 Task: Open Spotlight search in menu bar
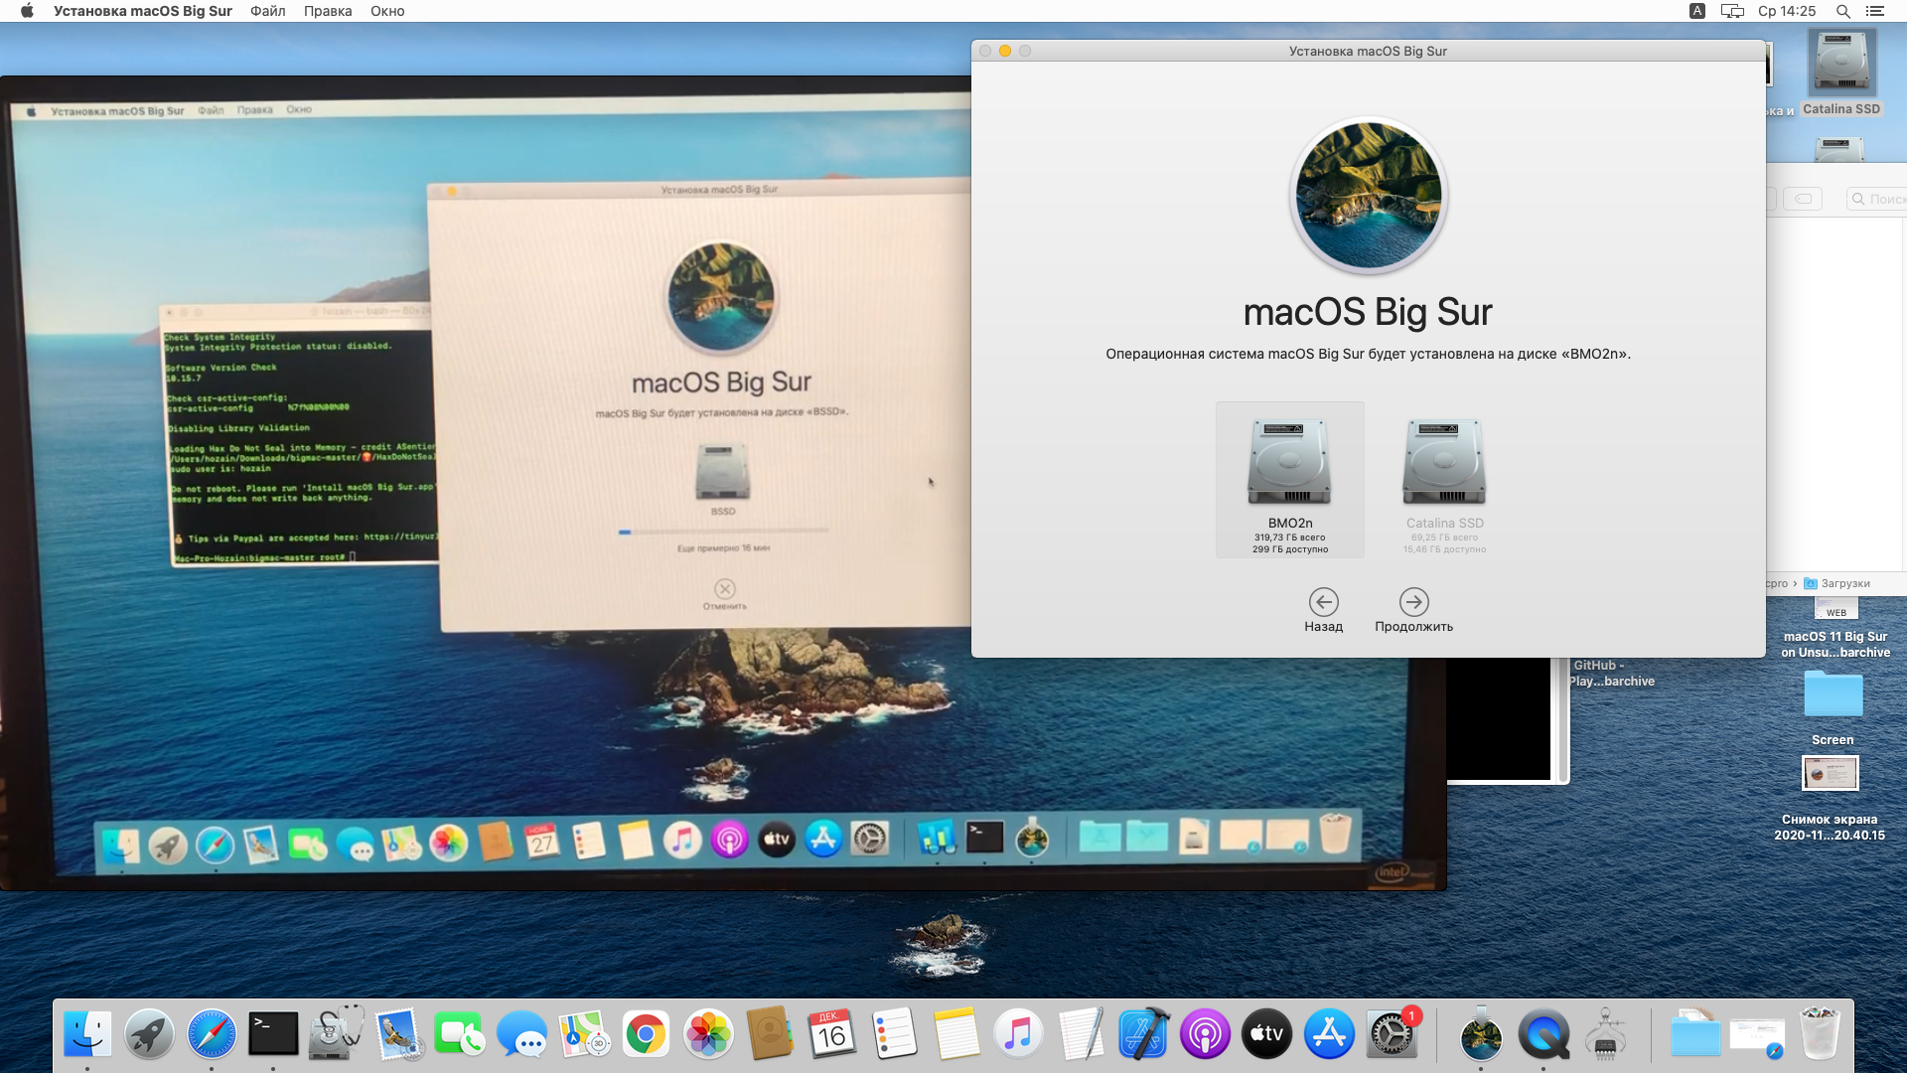[1842, 11]
